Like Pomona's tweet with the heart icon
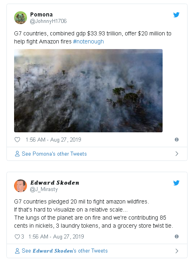This screenshot has height=259, width=194. [x=17, y=140]
